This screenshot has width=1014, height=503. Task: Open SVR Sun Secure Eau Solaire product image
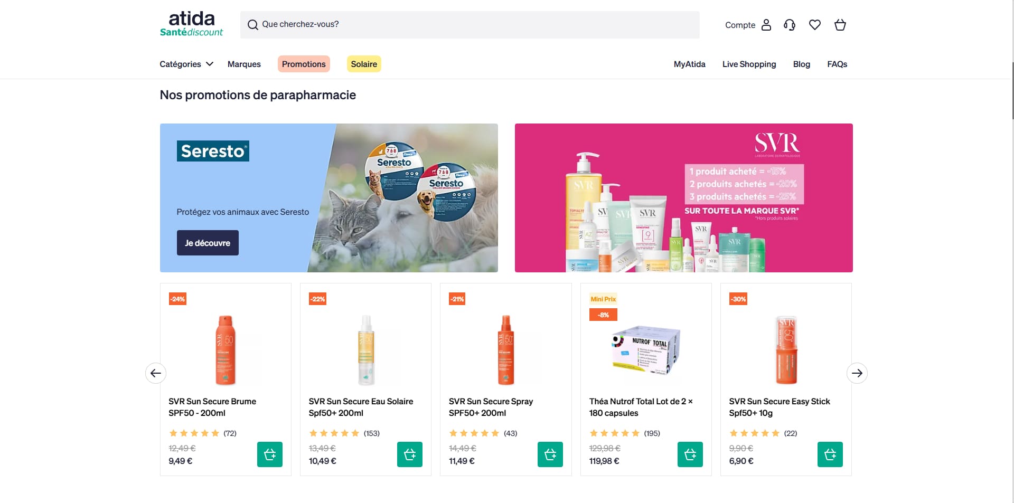(365, 349)
